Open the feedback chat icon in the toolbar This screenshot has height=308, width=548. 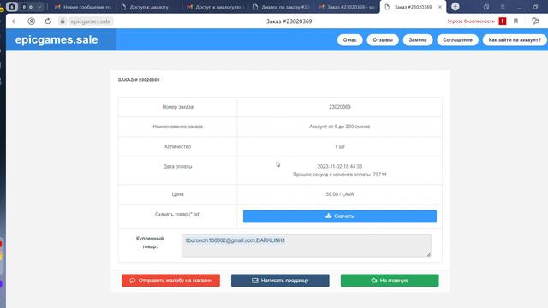535,21
